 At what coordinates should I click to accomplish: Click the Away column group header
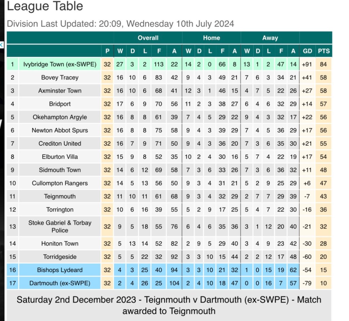[270, 38]
